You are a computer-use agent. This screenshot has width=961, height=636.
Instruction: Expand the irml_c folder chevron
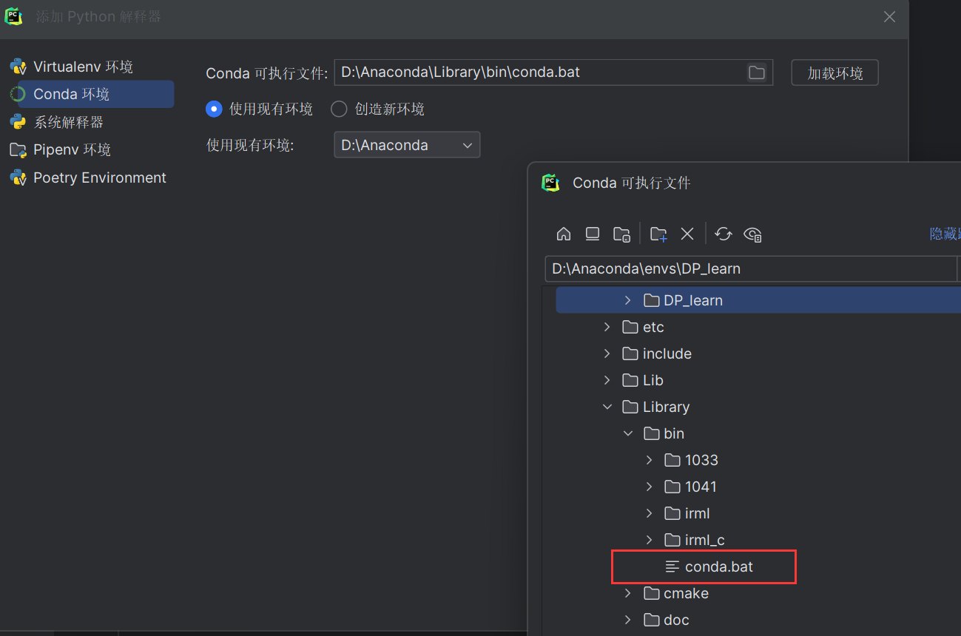pos(650,540)
